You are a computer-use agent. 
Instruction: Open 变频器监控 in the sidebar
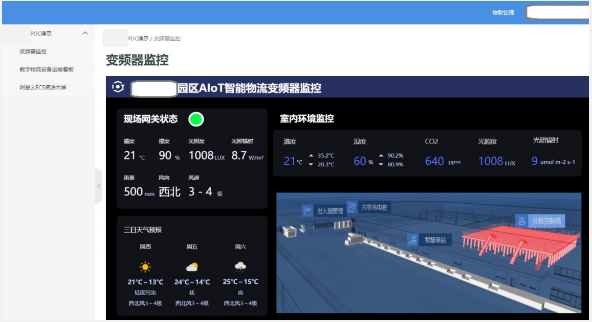[33, 52]
